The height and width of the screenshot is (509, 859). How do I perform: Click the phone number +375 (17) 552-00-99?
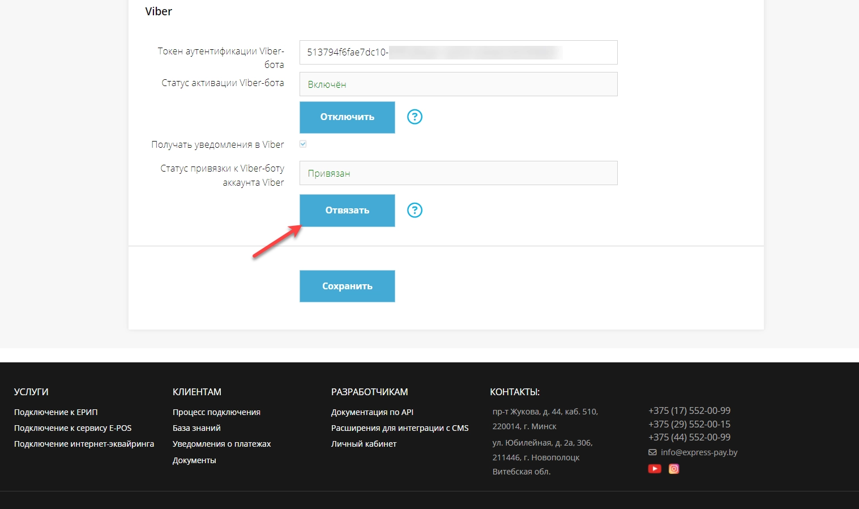click(x=689, y=410)
